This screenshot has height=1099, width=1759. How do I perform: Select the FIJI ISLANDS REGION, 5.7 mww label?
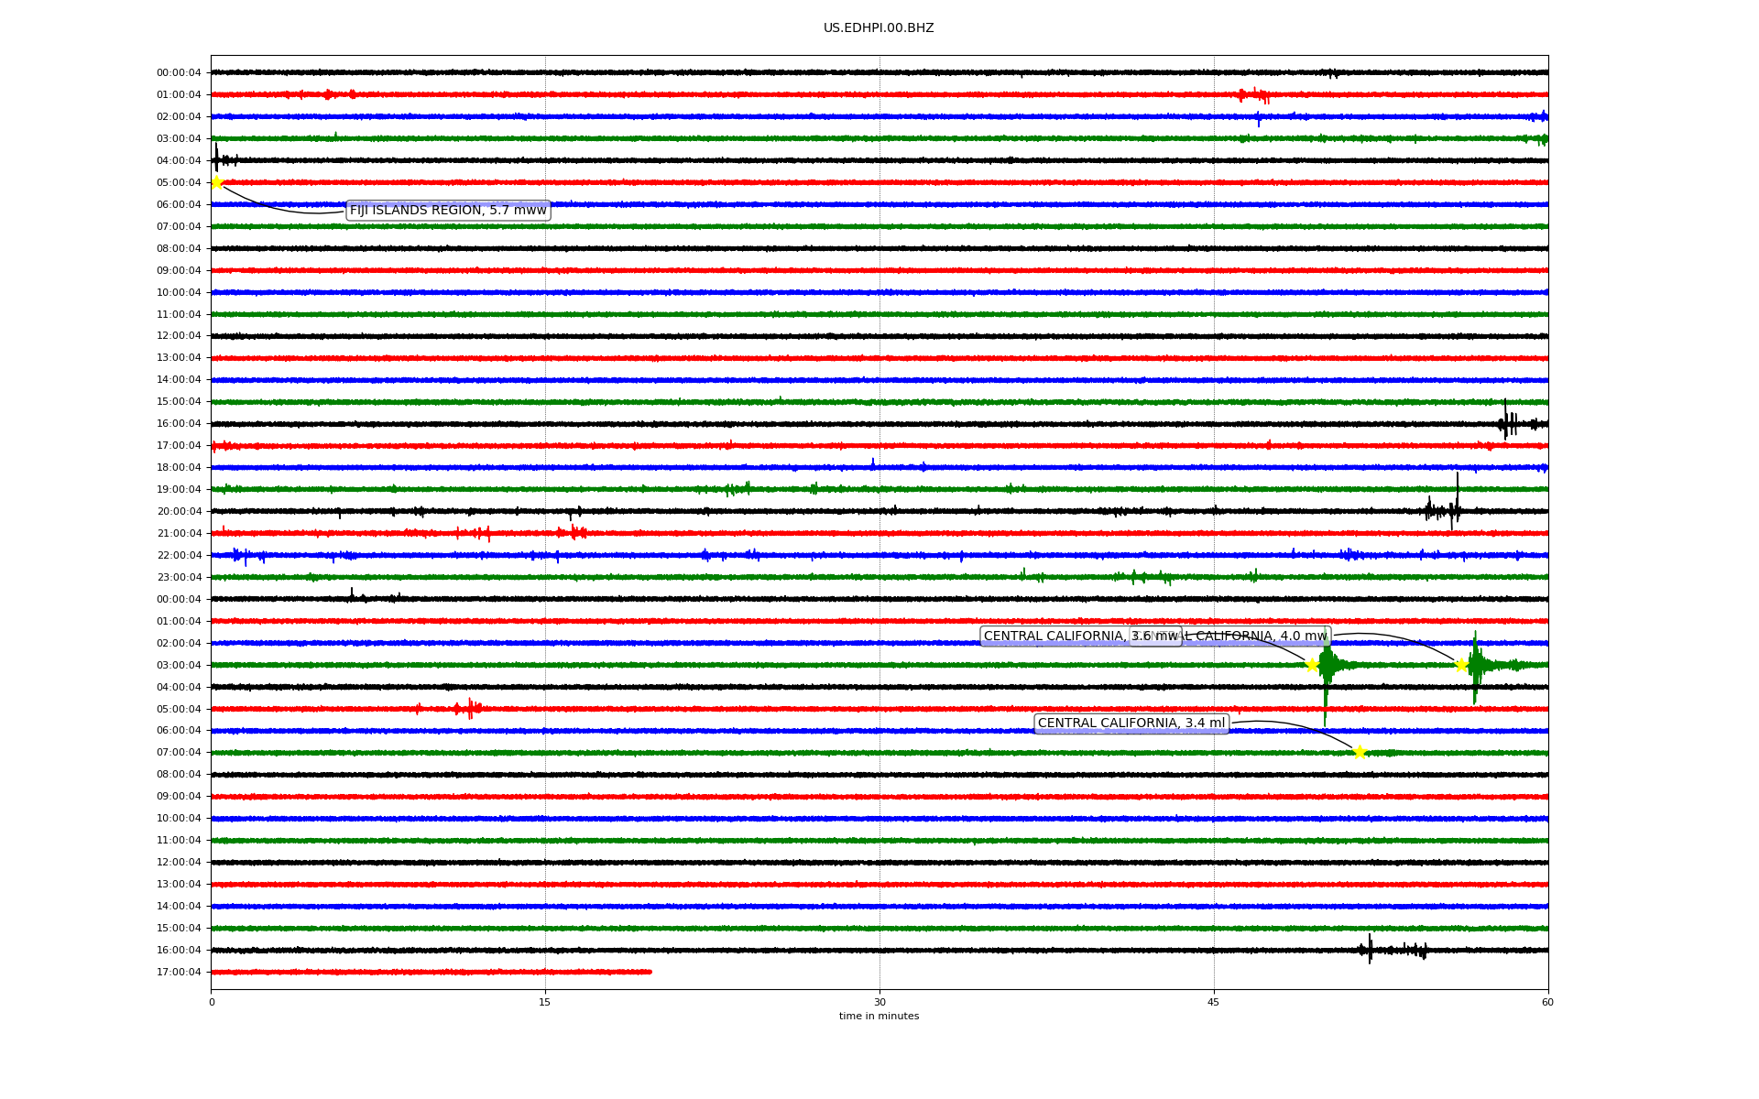(x=448, y=211)
